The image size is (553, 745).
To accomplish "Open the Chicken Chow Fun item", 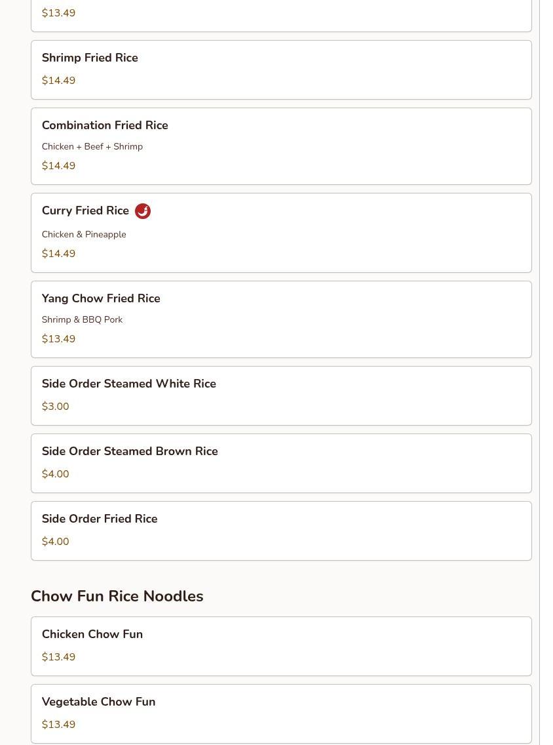I will coord(281,646).
